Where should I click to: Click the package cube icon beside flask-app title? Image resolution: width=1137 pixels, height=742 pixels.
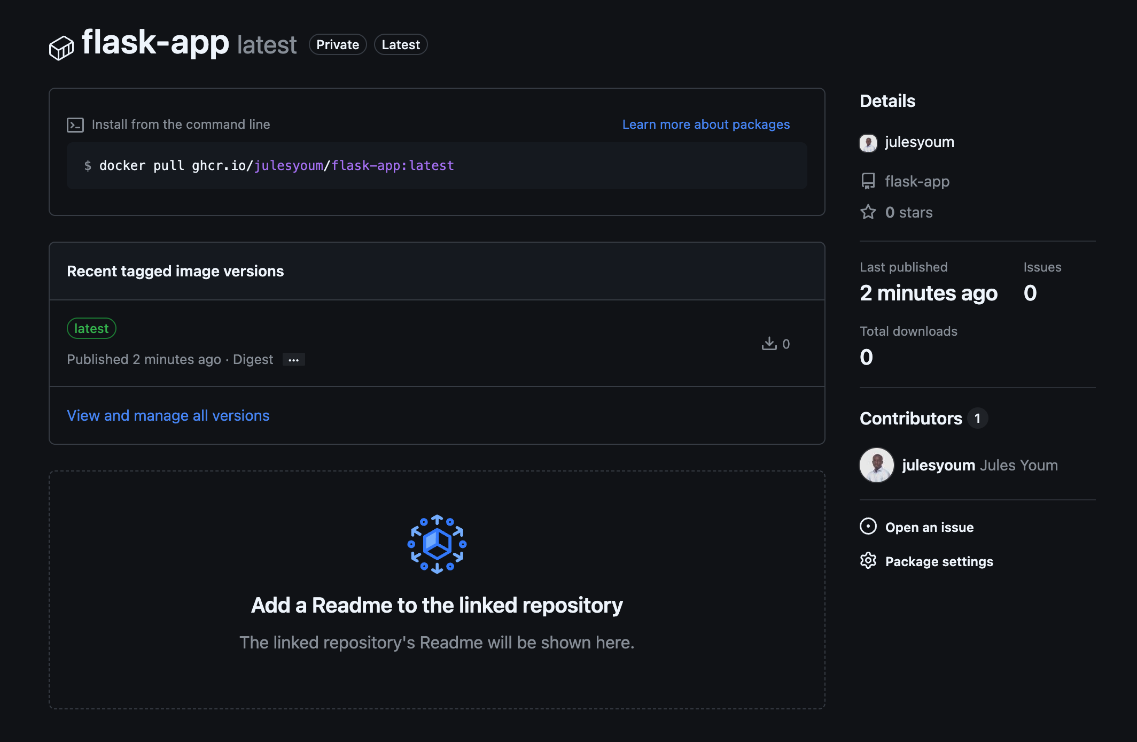pyautogui.click(x=61, y=48)
